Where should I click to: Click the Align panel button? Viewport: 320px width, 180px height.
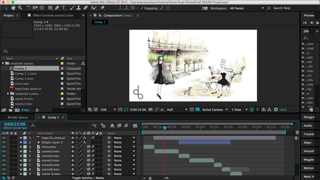[307, 143]
